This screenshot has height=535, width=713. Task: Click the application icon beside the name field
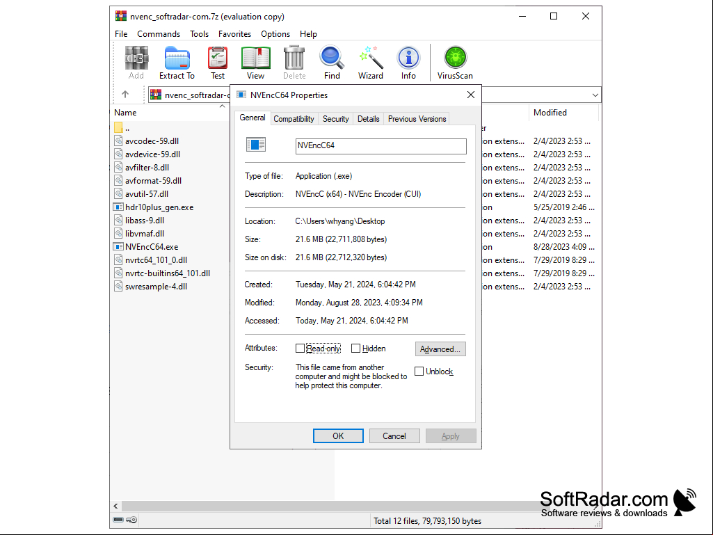255,145
